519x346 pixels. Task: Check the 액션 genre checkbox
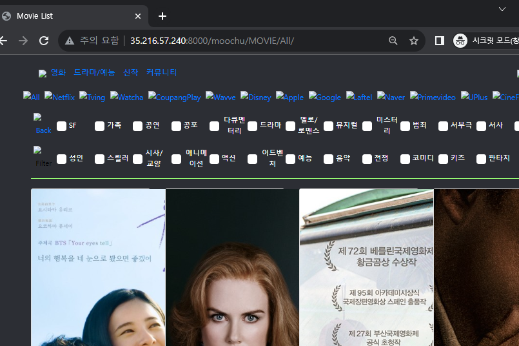215,159
